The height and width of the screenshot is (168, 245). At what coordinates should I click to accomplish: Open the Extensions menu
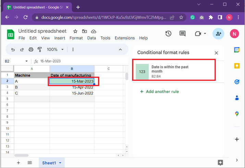(125, 38)
